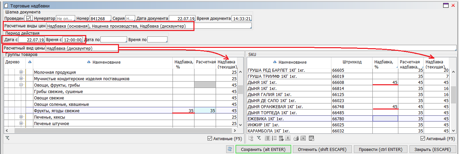Click the refresh icon beside the Сохранить button
The height and width of the screenshot is (154, 459).
tap(230, 149)
